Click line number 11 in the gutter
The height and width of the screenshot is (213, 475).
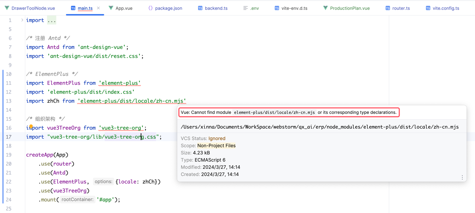9,83
